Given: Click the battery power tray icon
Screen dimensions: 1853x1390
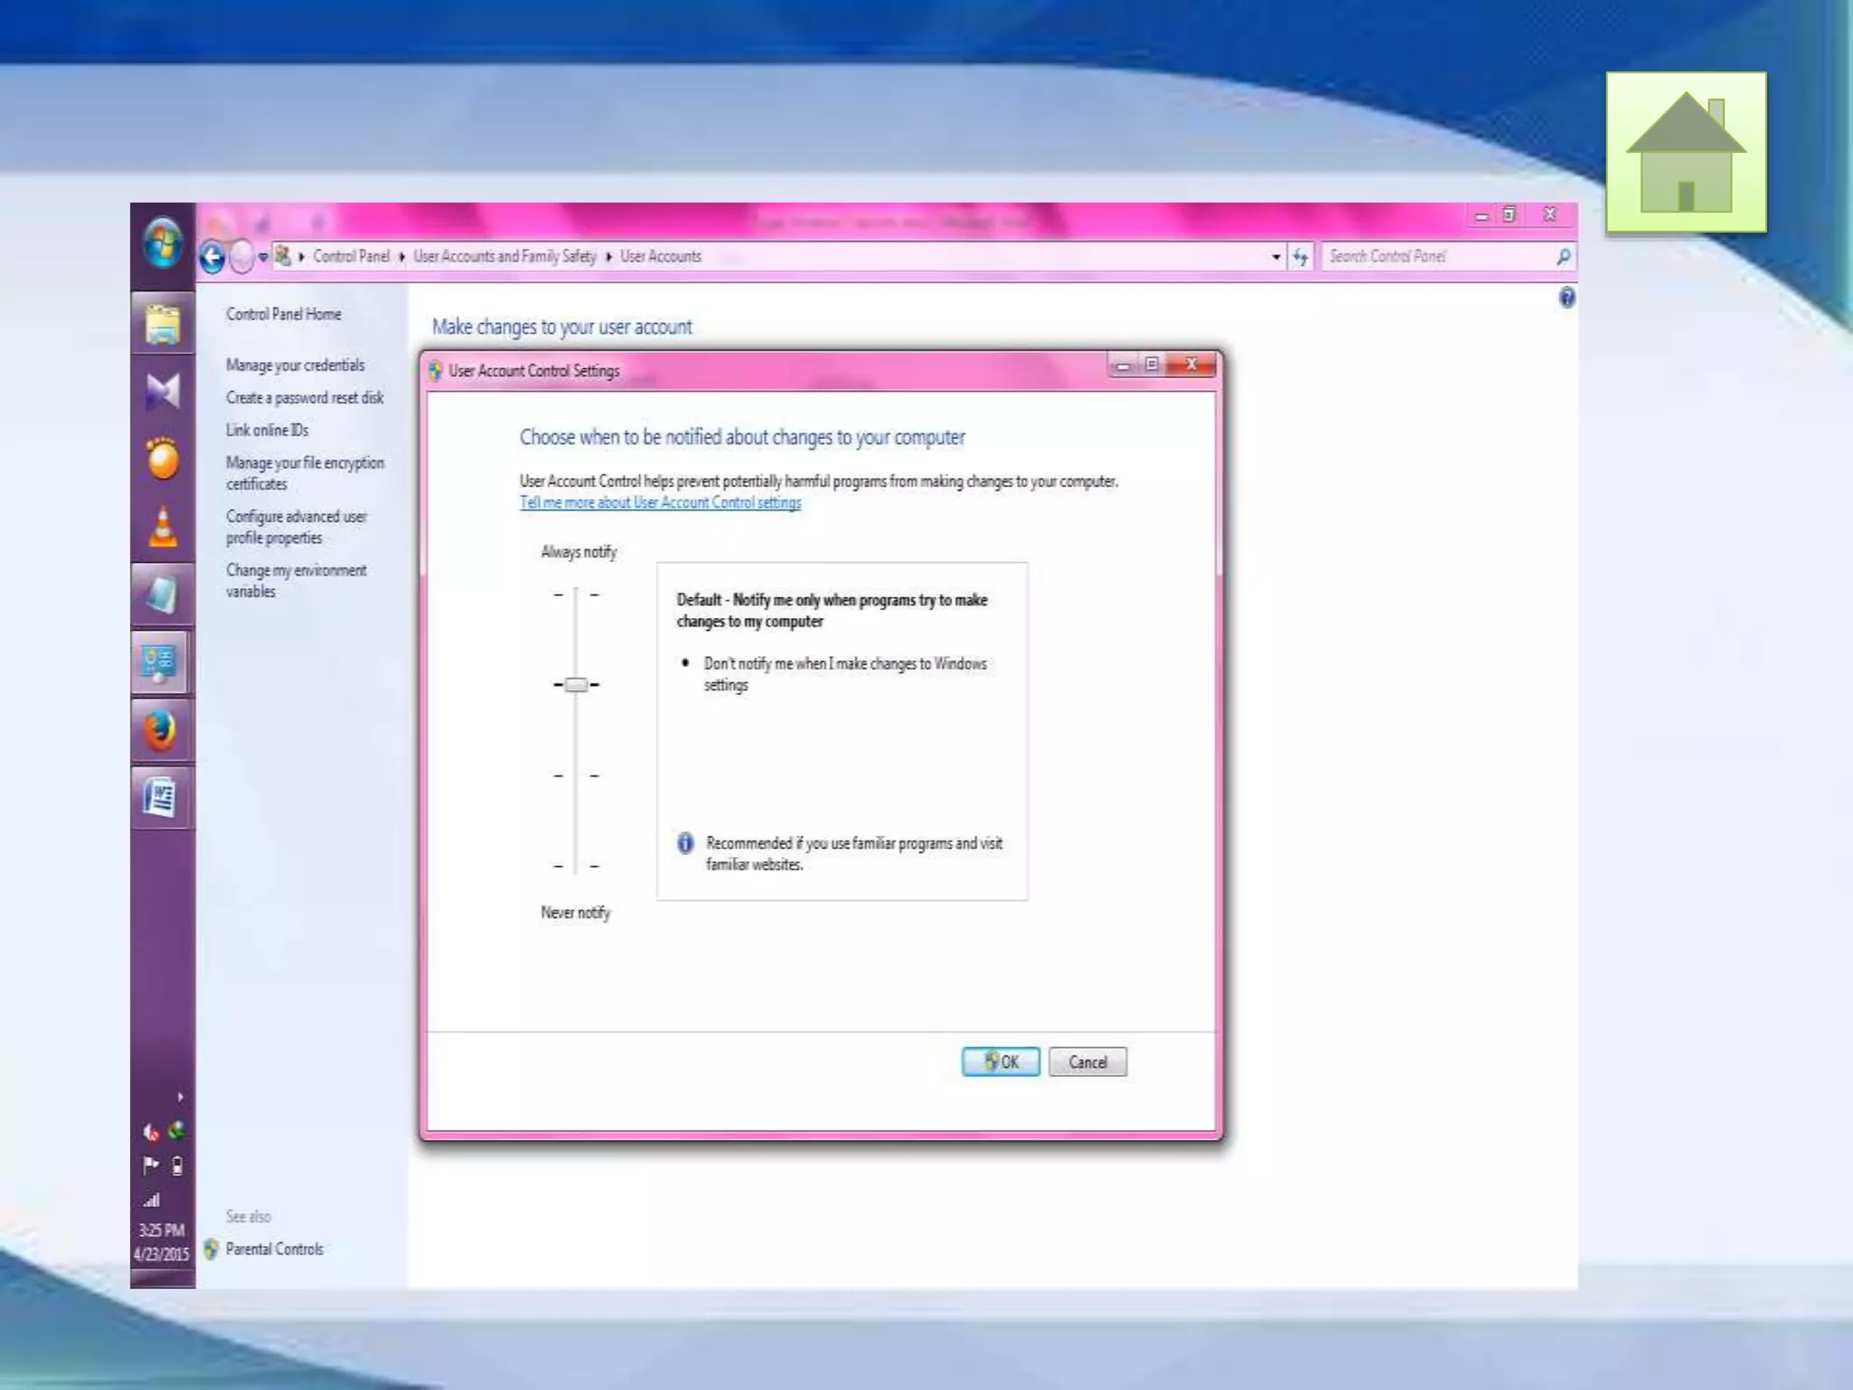Looking at the screenshot, I should [x=177, y=1166].
